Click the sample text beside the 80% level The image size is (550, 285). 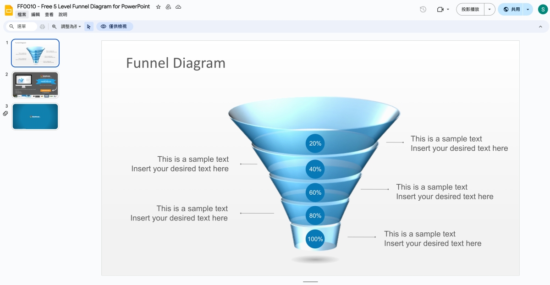pos(179,213)
